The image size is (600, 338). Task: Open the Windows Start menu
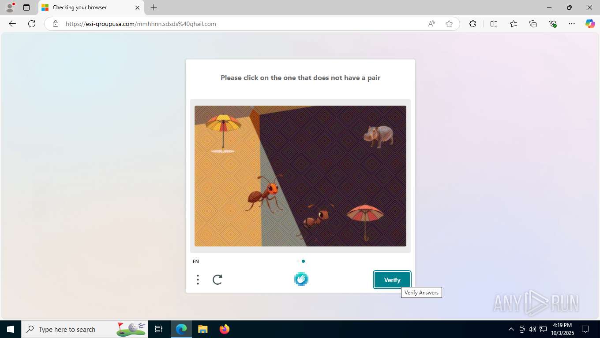click(11, 329)
